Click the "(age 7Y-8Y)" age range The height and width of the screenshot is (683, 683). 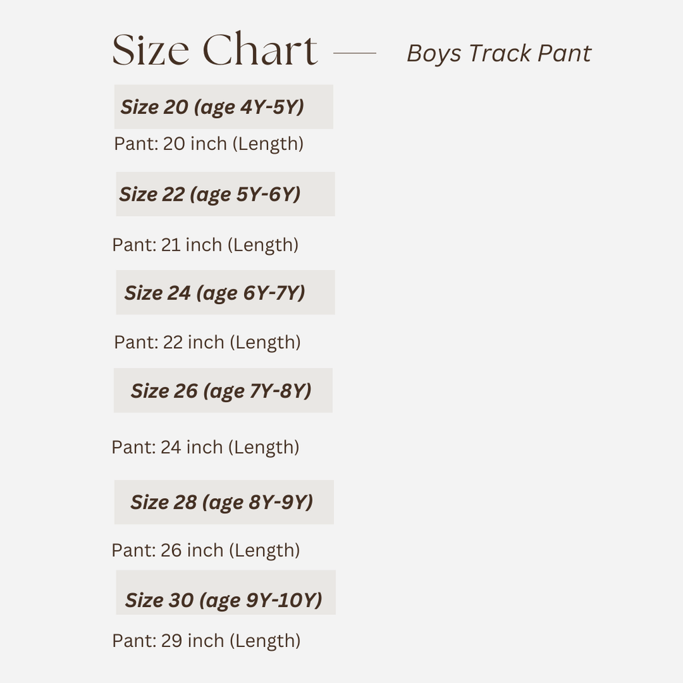[257, 392]
